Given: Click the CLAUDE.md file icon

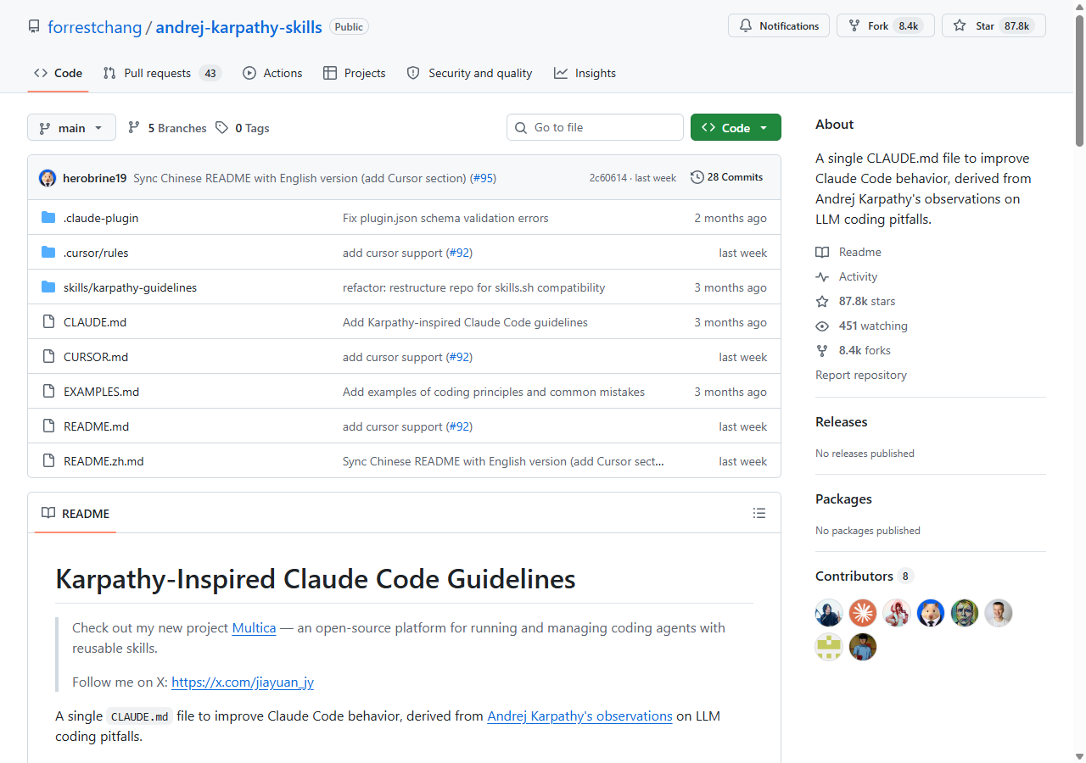Looking at the screenshot, I should pos(48,322).
